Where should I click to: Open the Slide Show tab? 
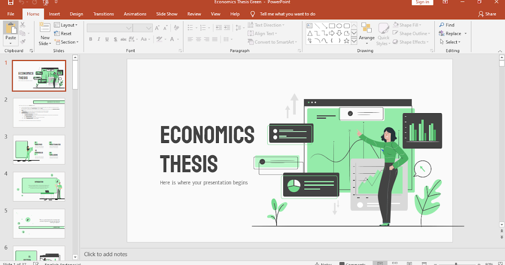pyautogui.click(x=167, y=14)
